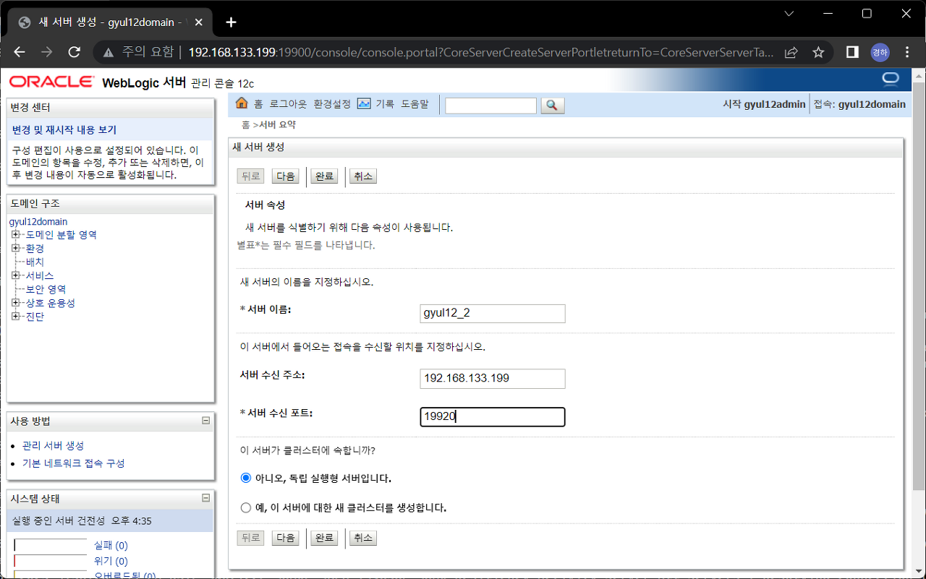Image resolution: width=926 pixels, height=579 pixels.
Task: Select the 아니오, 독립 실행형 서버 radio button
Action: click(x=246, y=478)
